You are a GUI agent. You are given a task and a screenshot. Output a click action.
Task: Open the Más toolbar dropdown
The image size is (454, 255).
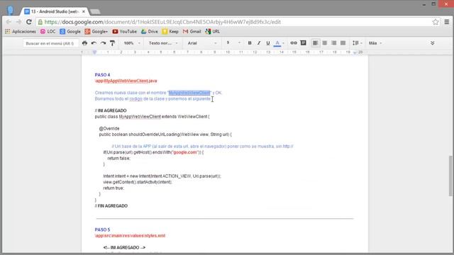click(375, 43)
